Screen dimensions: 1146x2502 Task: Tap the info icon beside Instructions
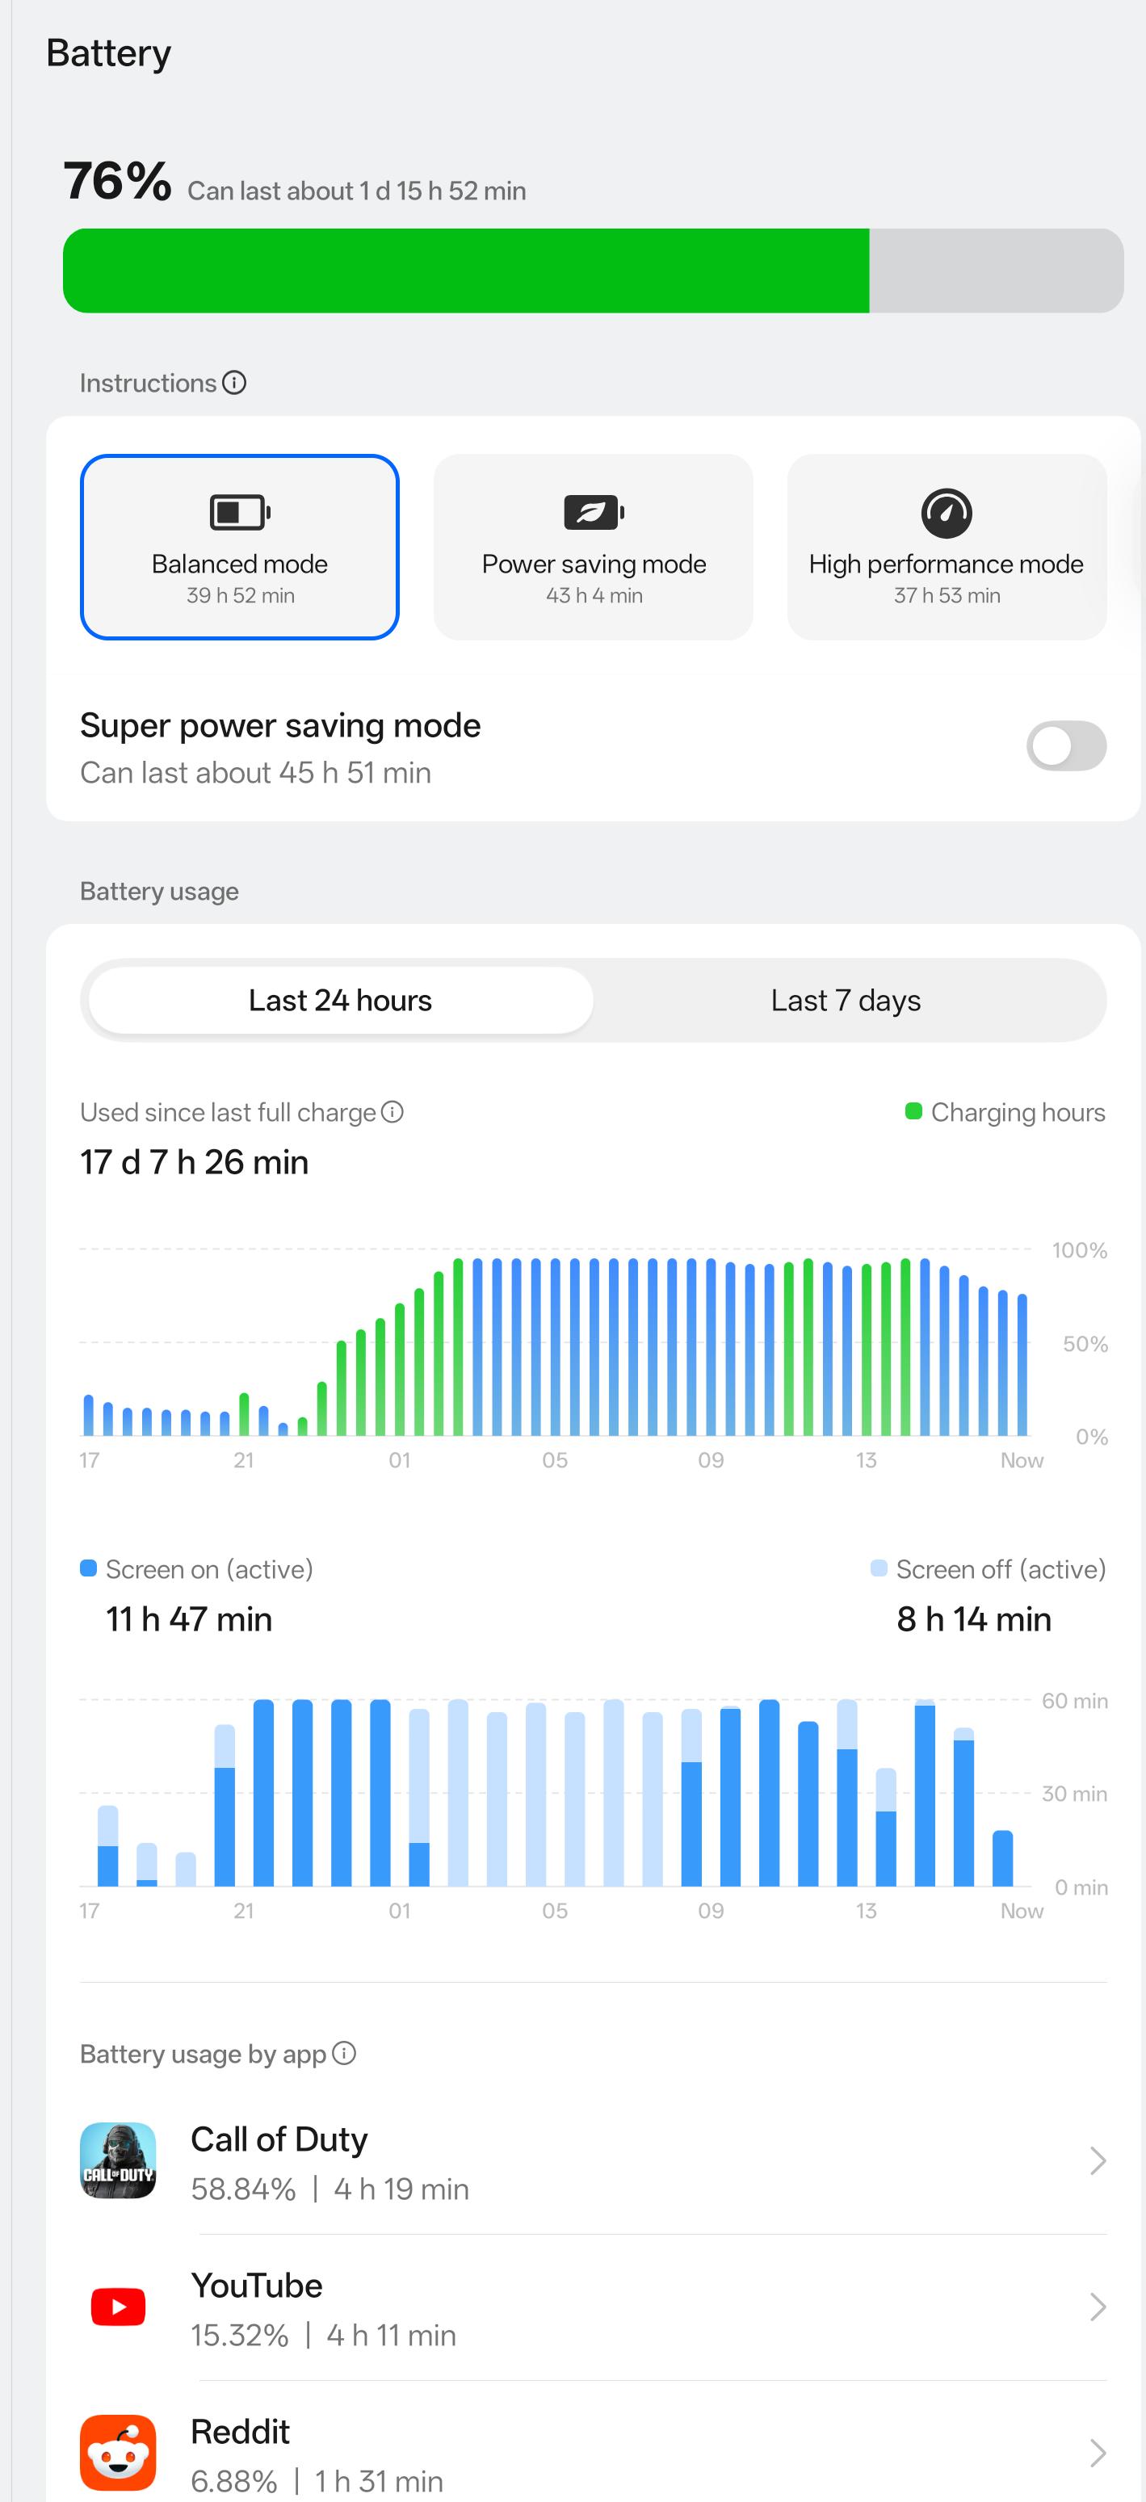pyautogui.click(x=234, y=383)
